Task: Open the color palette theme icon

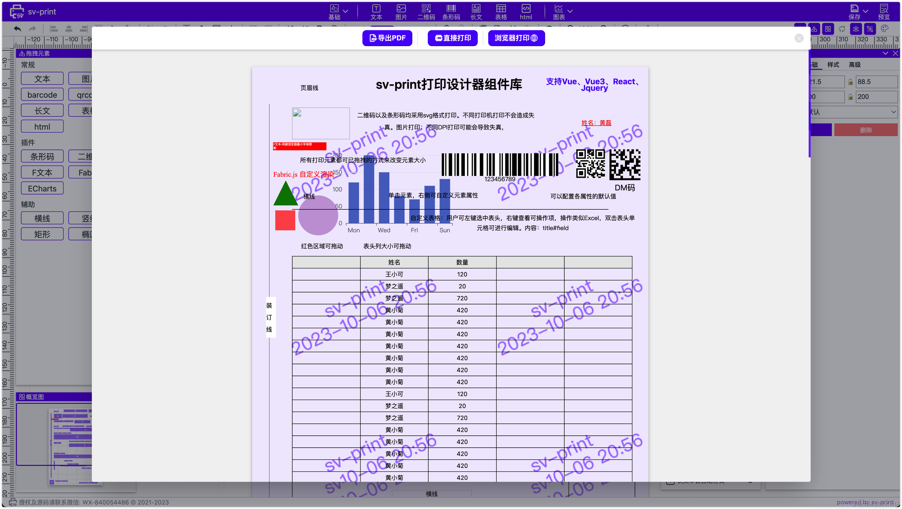Action: pos(884,29)
